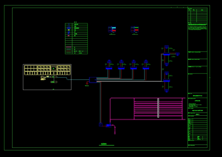This screenshot has width=222, height=157.
Task: Click label at bottom of control room frame
Action: pos(54,89)
